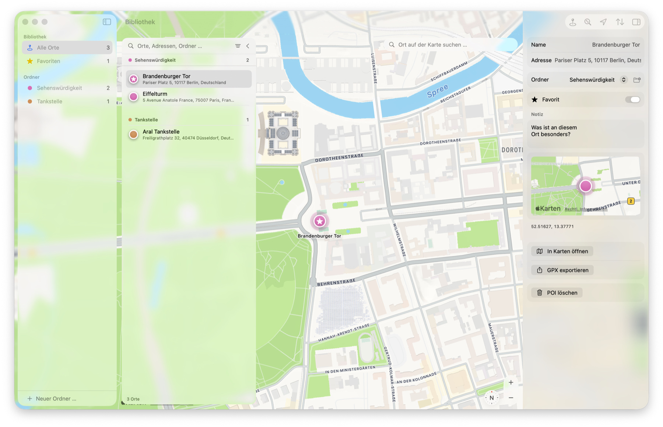The height and width of the screenshot is (427, 663).
Task: Open the list filter options icon
Action: click(x=238, y=46)
